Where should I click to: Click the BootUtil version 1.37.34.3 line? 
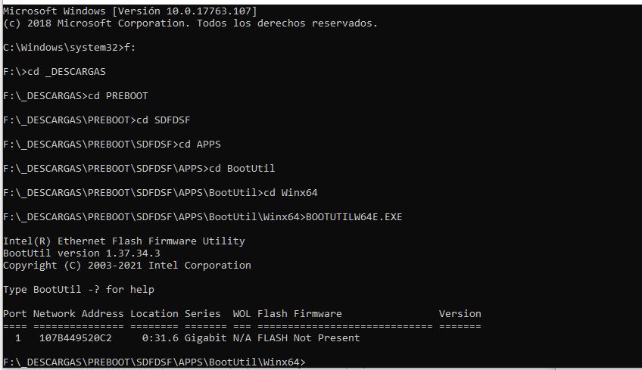(x=82, y=253)
